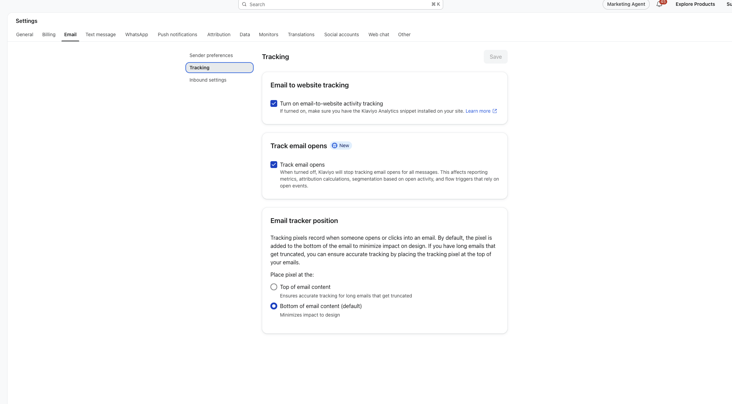Image resolution: width=732 pixels, height=404 pixels.
Task: Open Explore Products
Action: 695,4
